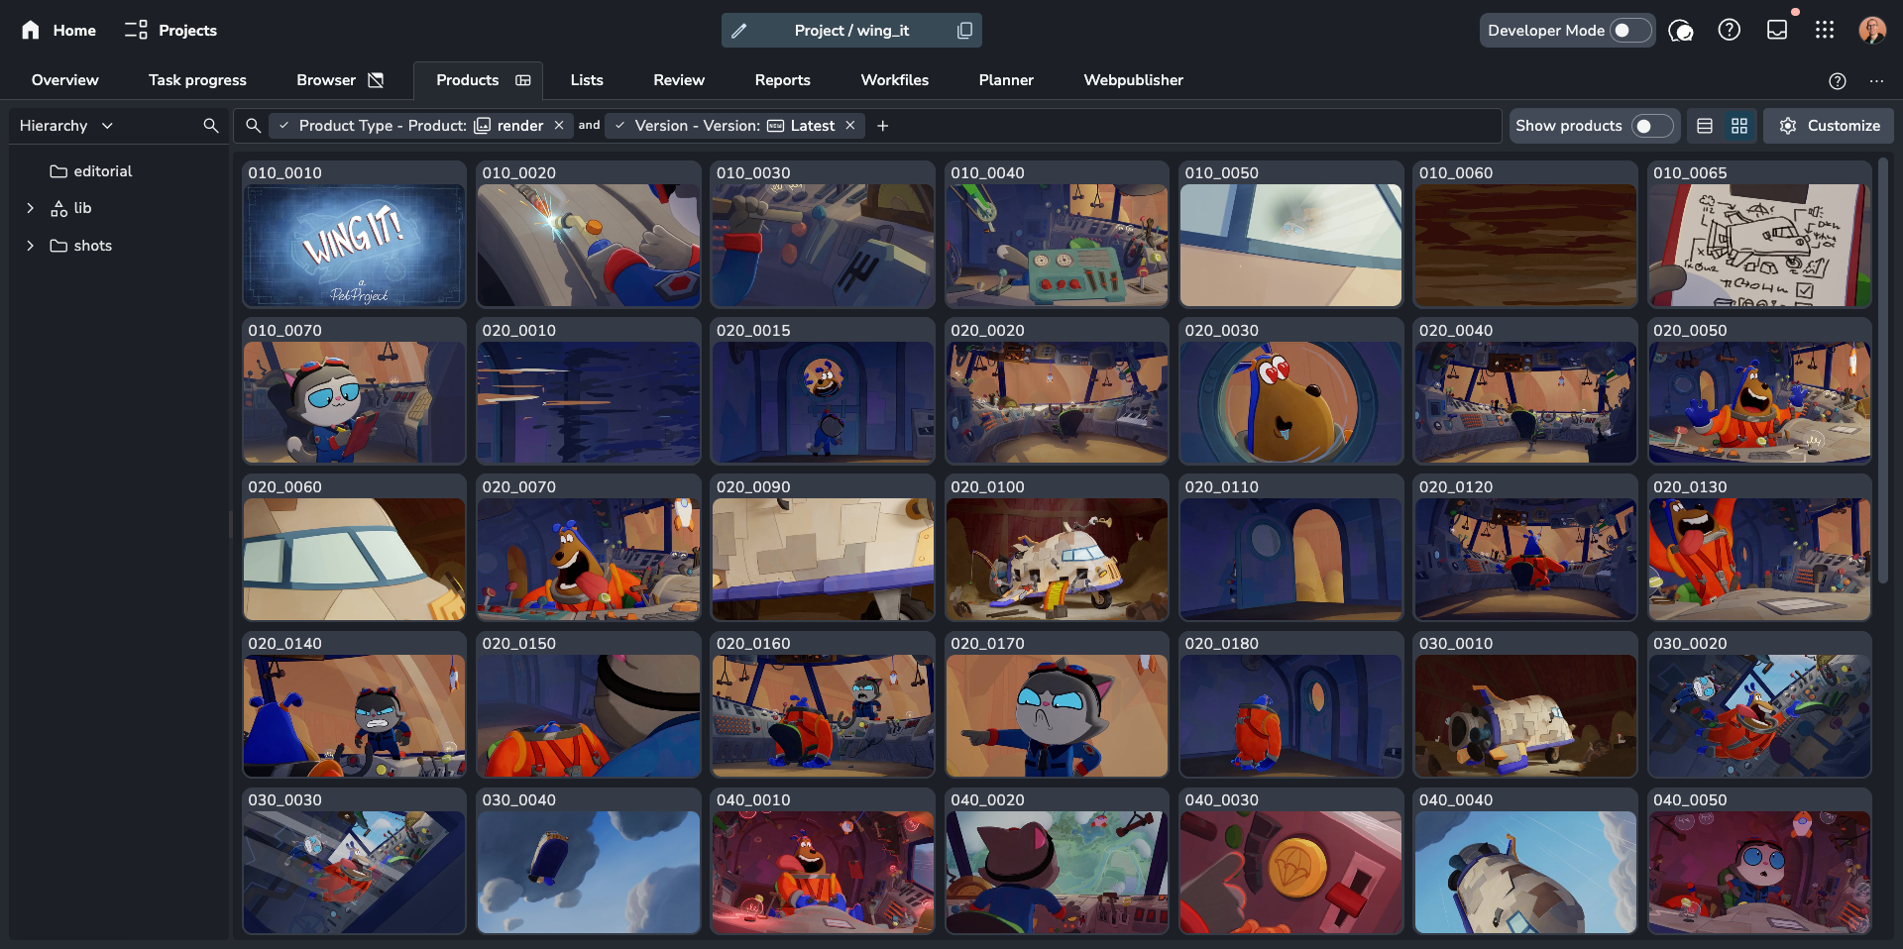The height and width of the screenshot is (949, 1903).
Task: Open the app launcher grid icon
Action: (x=1825, y=31)
